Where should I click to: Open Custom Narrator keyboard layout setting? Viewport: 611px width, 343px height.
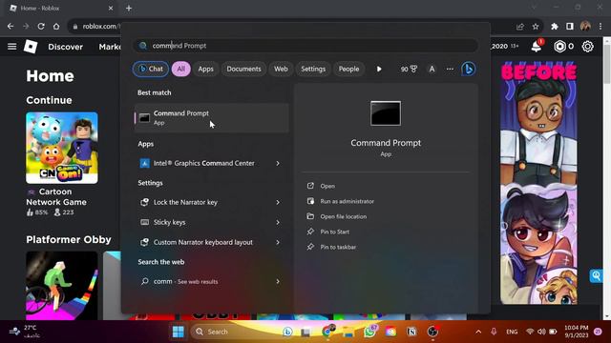coord(203,242)
